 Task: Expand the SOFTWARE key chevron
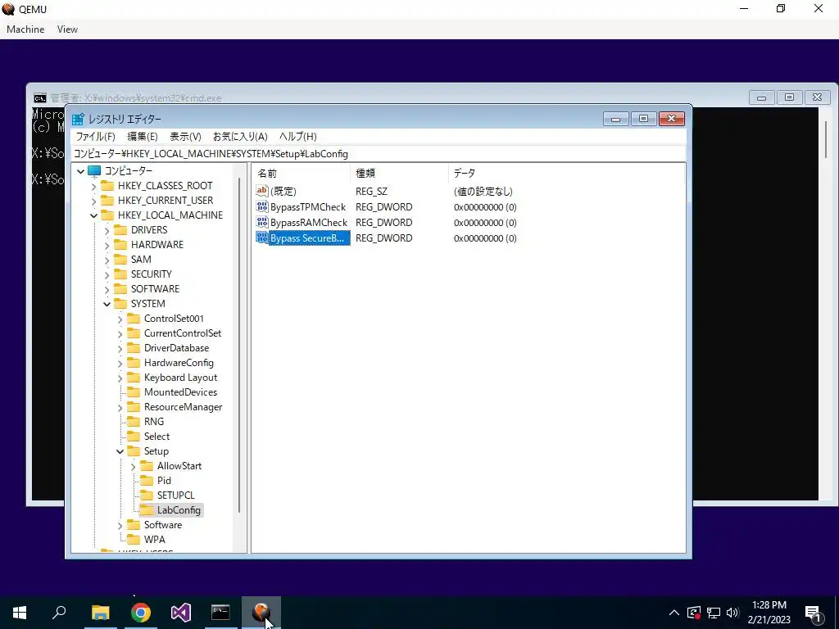point(107,289)
